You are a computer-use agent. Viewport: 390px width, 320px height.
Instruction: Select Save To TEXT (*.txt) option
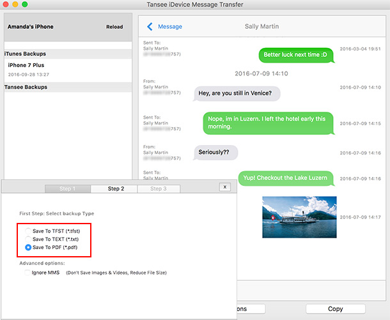click(27, 238)
